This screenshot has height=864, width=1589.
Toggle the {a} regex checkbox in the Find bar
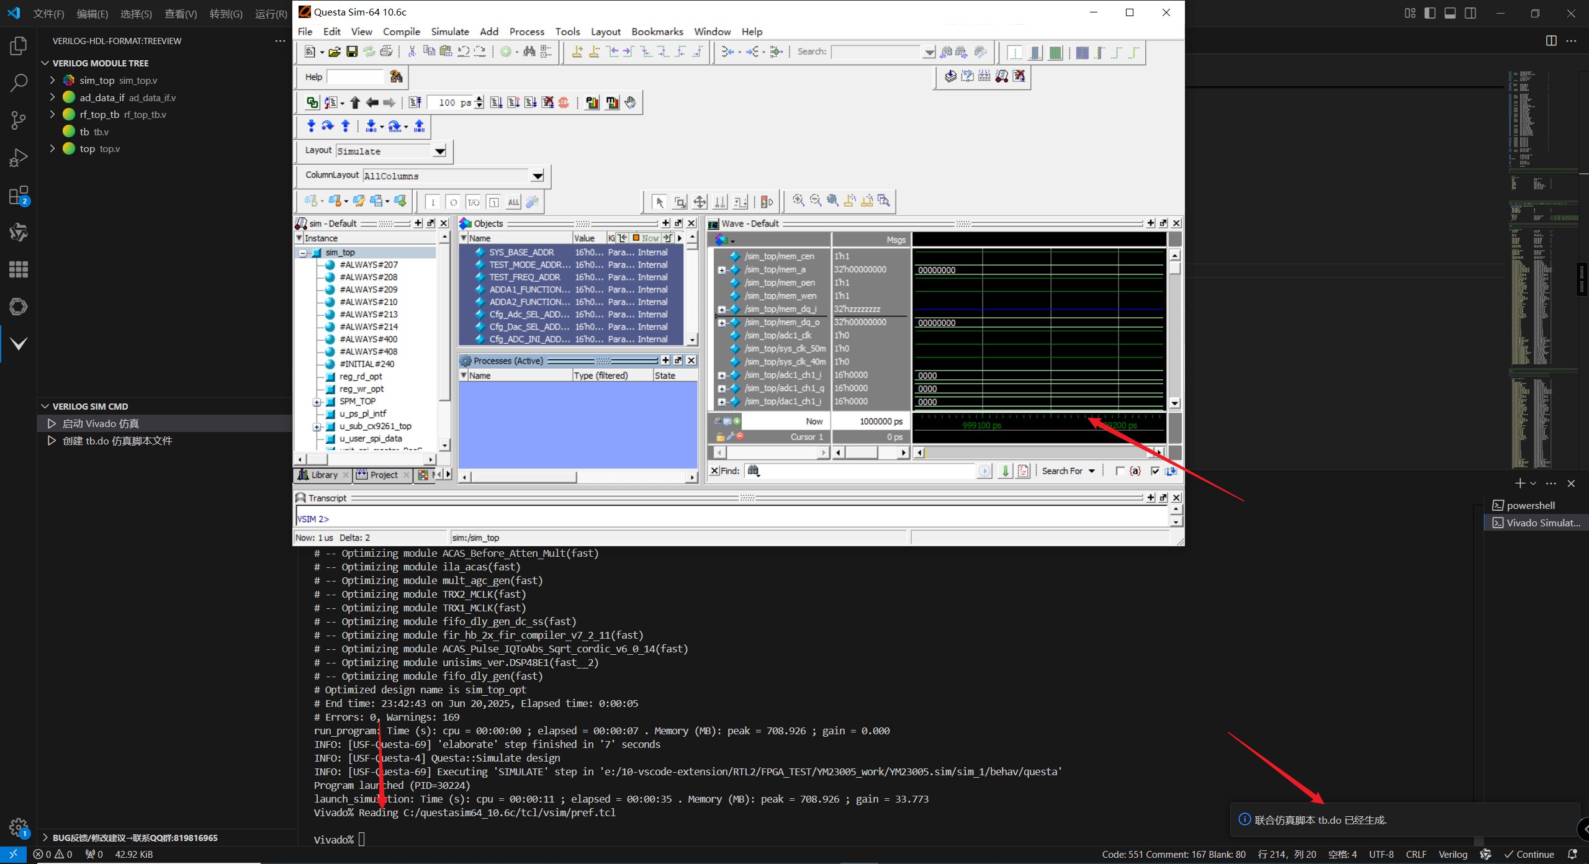(1120, 471)
